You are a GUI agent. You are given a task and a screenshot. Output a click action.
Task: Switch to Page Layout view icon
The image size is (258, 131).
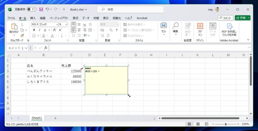coord(198,124)
